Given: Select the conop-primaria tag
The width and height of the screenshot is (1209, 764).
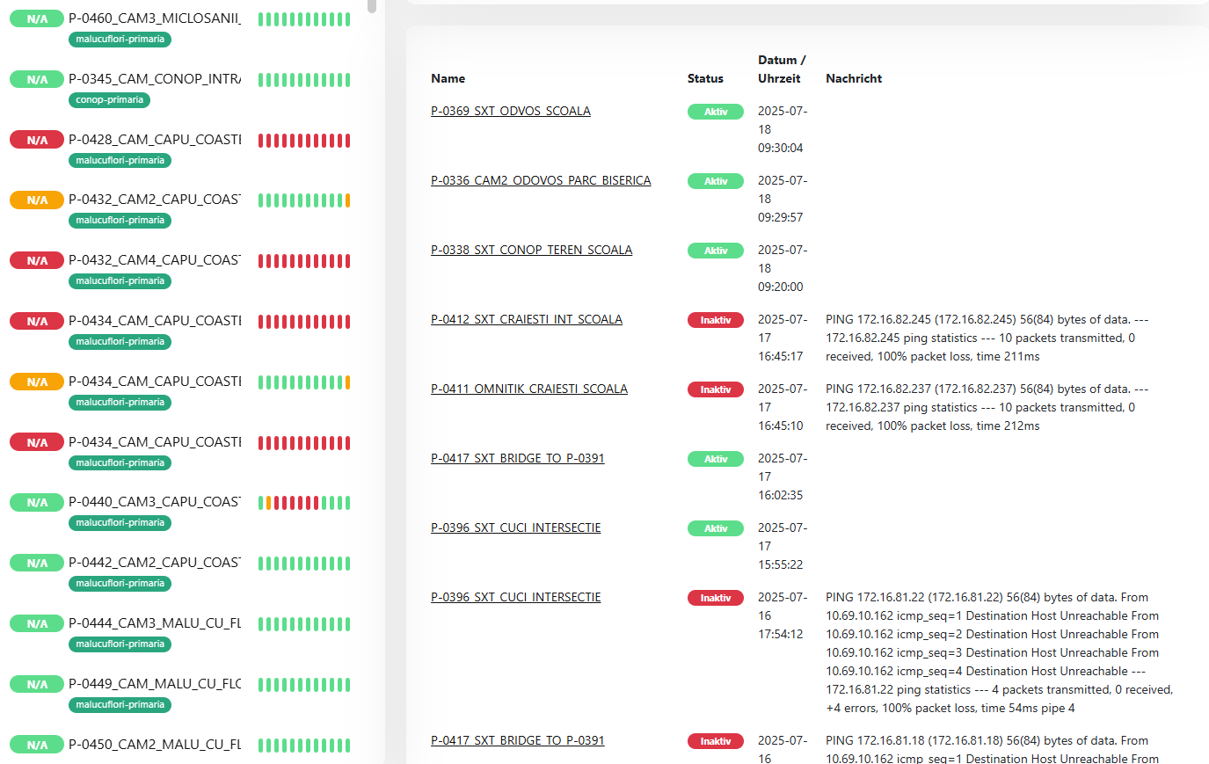Looking at the screenshot, I should 109,100.
